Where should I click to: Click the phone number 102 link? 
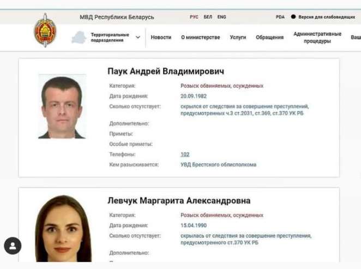pos(185,154)
